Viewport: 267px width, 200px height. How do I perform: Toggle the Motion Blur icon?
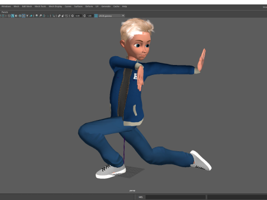(x=40, y=16)
